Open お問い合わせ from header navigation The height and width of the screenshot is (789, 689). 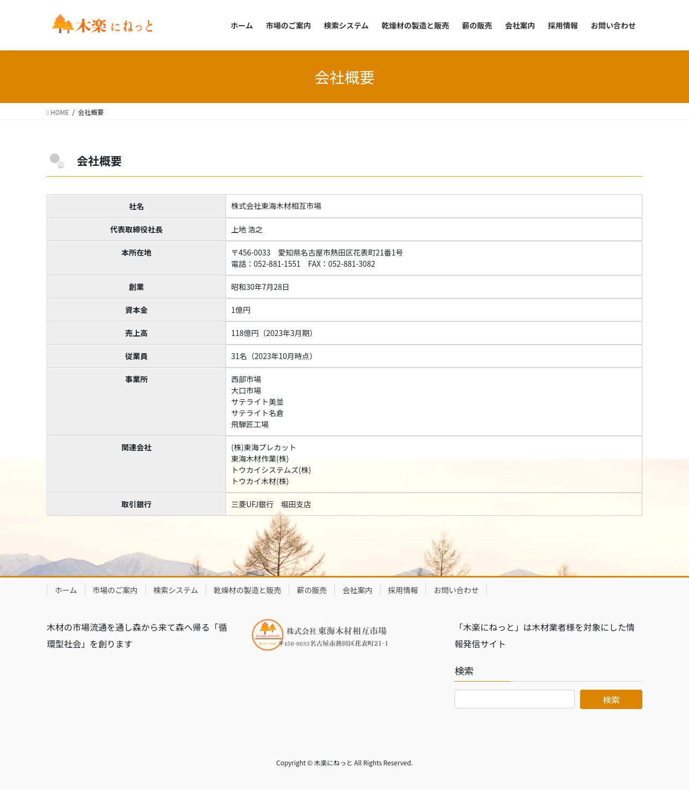[x=613, y=25]
